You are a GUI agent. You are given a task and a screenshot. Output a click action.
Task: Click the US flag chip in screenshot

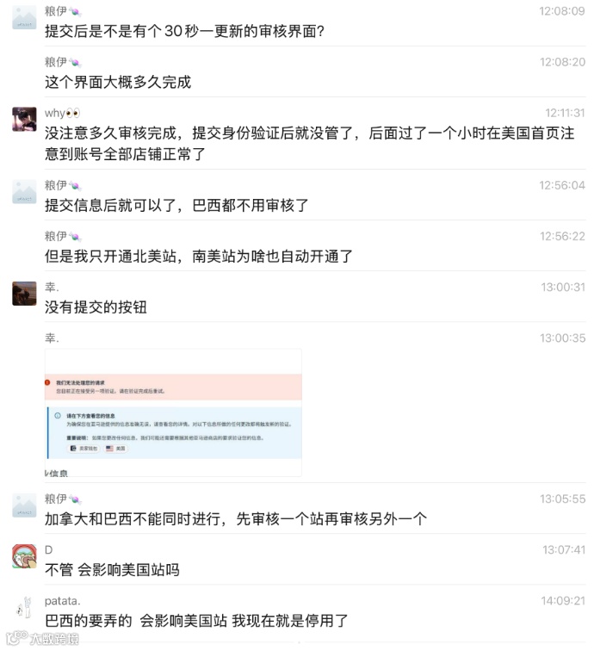[x=116, y=449]
